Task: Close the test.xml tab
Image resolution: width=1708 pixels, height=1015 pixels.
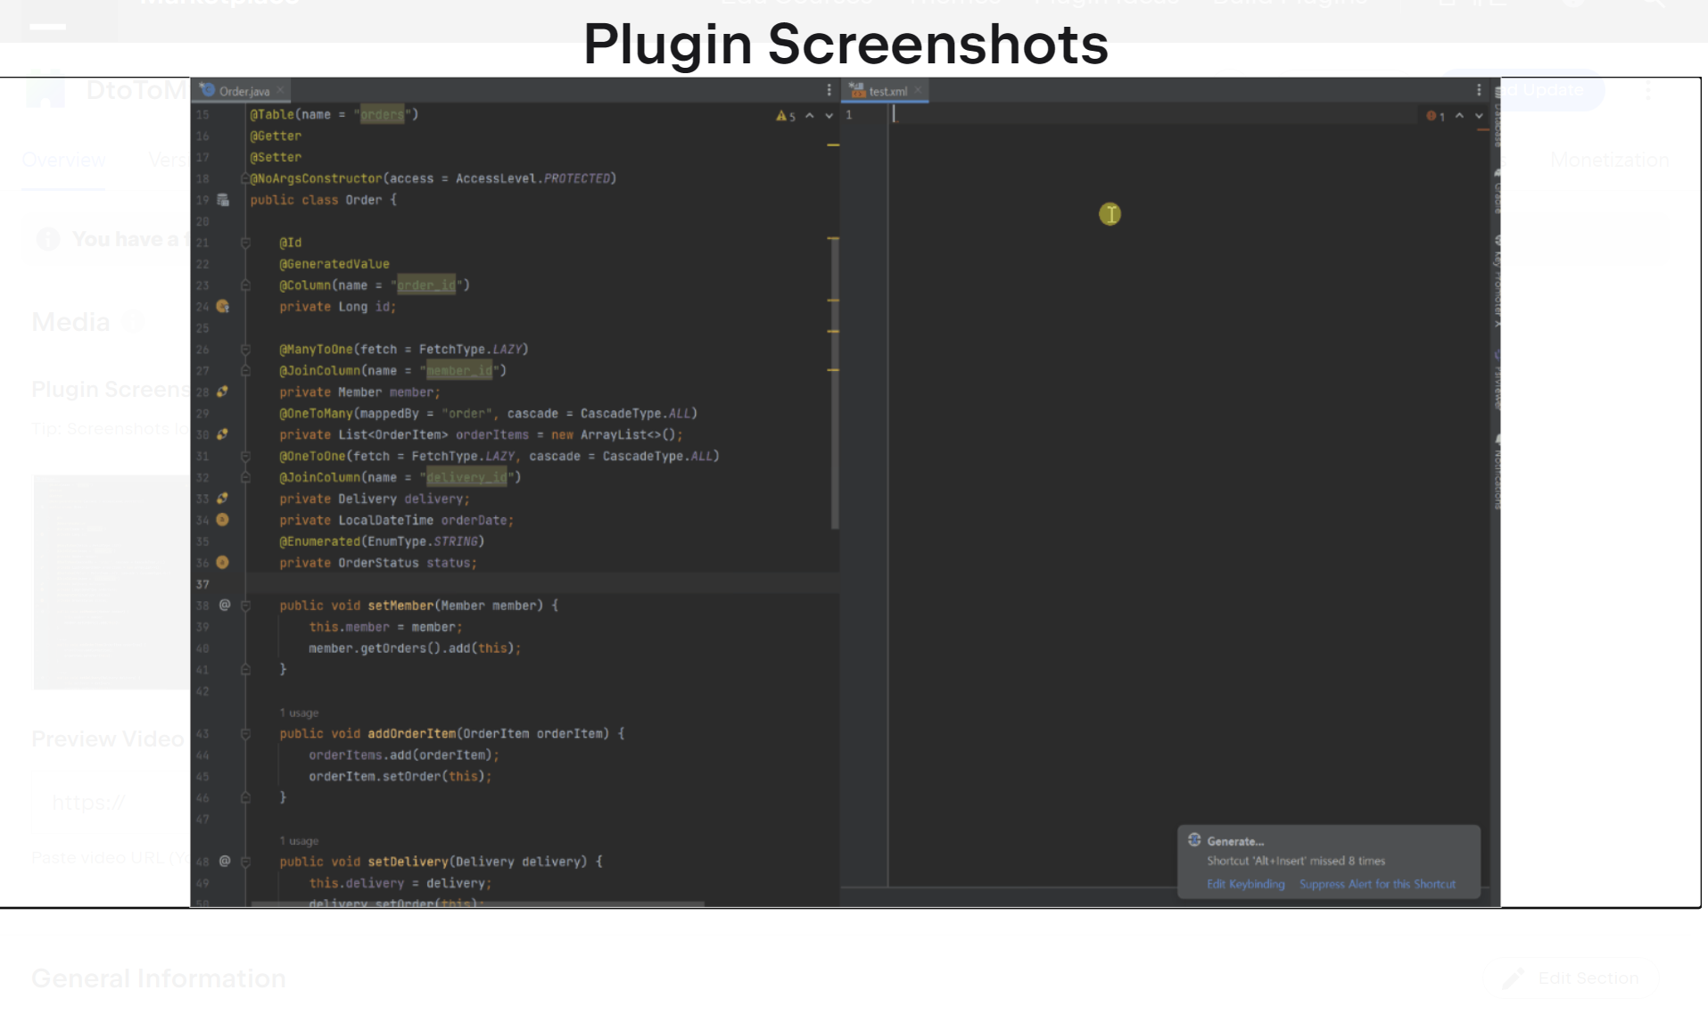Action: pyautogui.click(x=918, y=90)
